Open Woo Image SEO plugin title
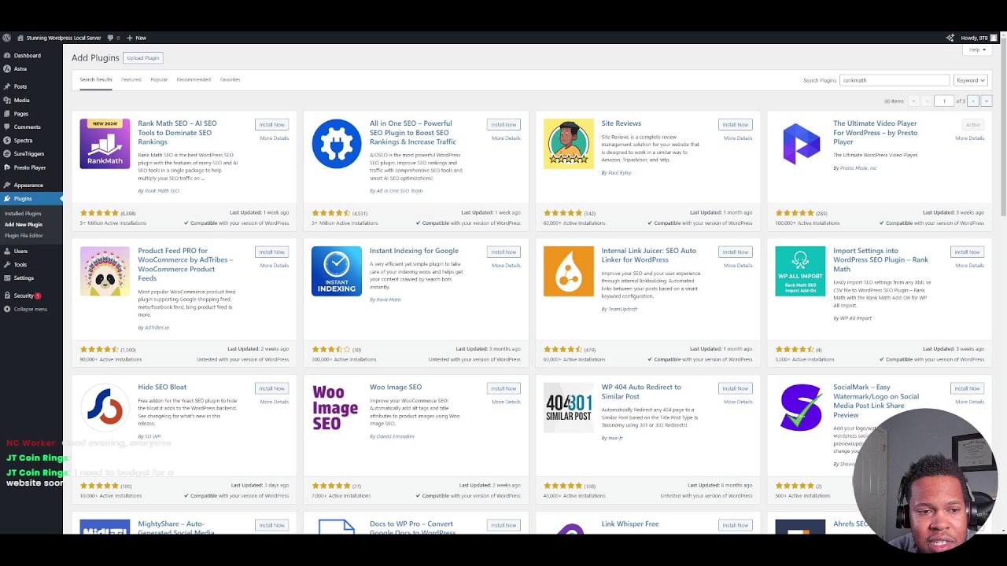The width and height of the screenshot is (1007, 566). point(396,387)
